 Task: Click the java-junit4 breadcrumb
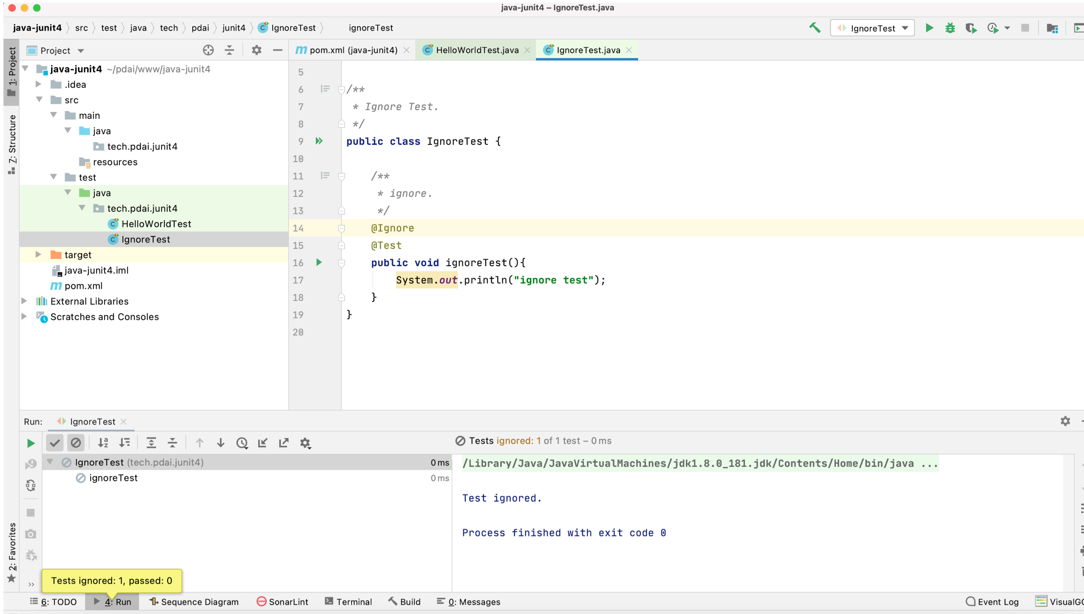(x=37, y=28)
